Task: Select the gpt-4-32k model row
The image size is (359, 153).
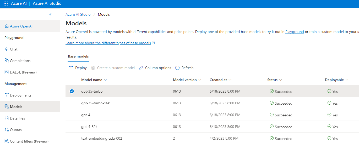Action: 212,127
